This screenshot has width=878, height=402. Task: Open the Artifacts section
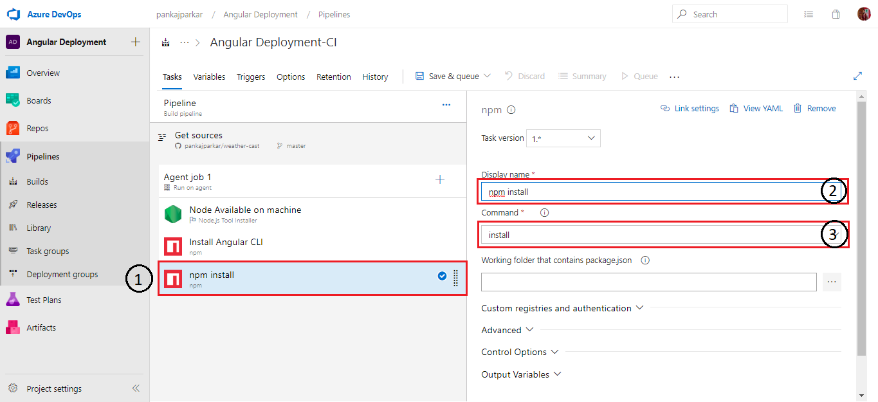pos(41,327)
